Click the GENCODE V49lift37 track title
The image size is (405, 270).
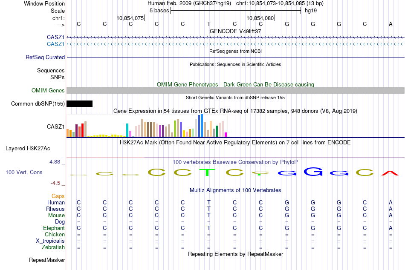point(235,31)
